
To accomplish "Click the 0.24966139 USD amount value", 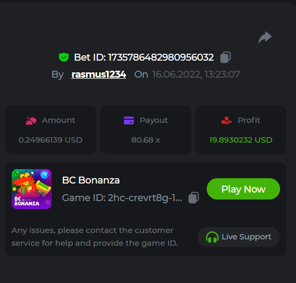I will pos(50,140).
